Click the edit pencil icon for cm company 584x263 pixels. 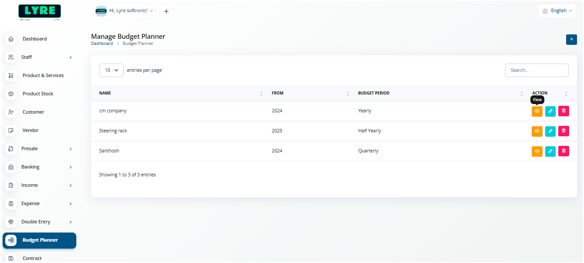pyautogui.click(x=550, y=111)
